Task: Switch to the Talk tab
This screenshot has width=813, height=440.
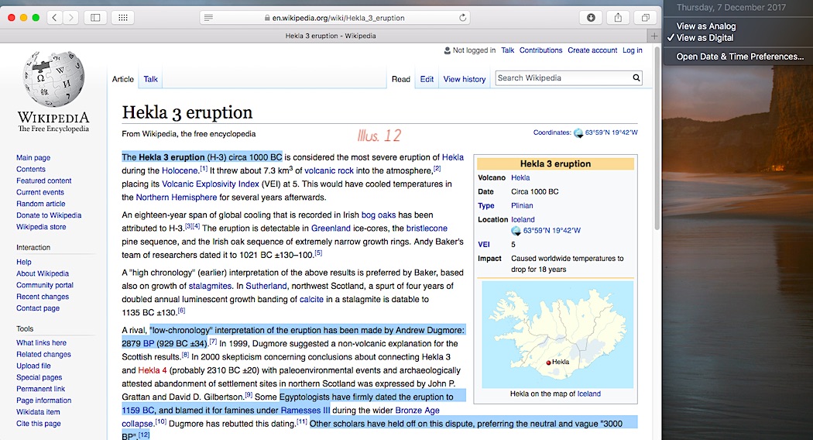Action: (150, 79)
